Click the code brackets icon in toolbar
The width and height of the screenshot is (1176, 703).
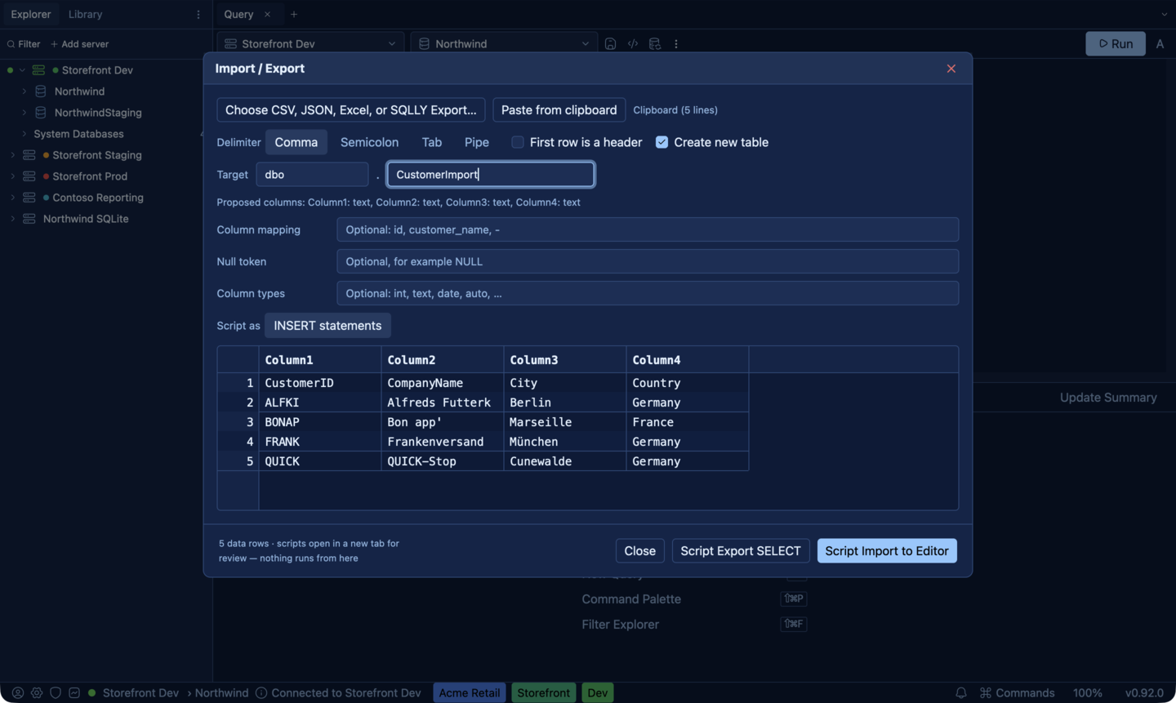pos(633,44)
